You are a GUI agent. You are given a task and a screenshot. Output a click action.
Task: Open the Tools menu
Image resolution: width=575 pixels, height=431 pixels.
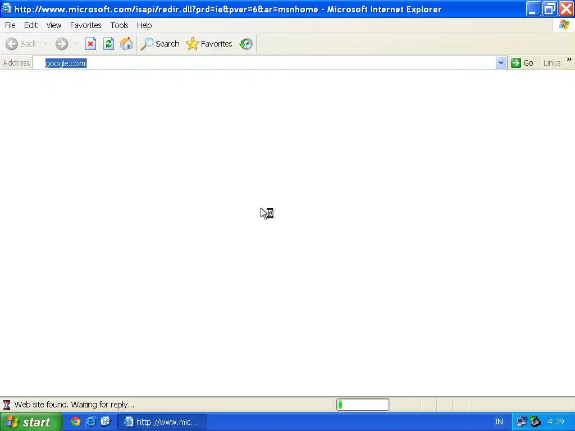click(x=119, y=25)
